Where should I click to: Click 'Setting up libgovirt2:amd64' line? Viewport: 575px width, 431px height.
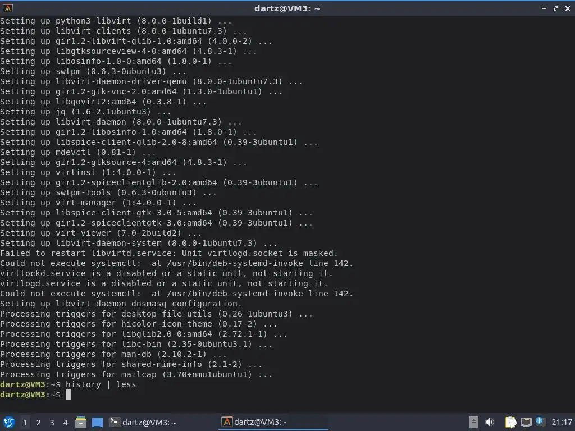click(103, 102)
